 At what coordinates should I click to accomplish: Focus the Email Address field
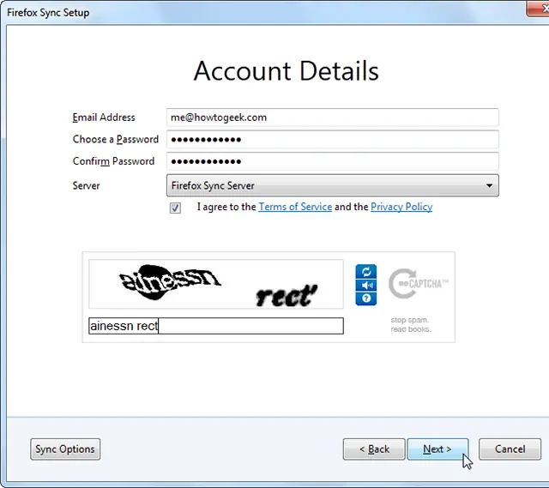pos(333,117)
